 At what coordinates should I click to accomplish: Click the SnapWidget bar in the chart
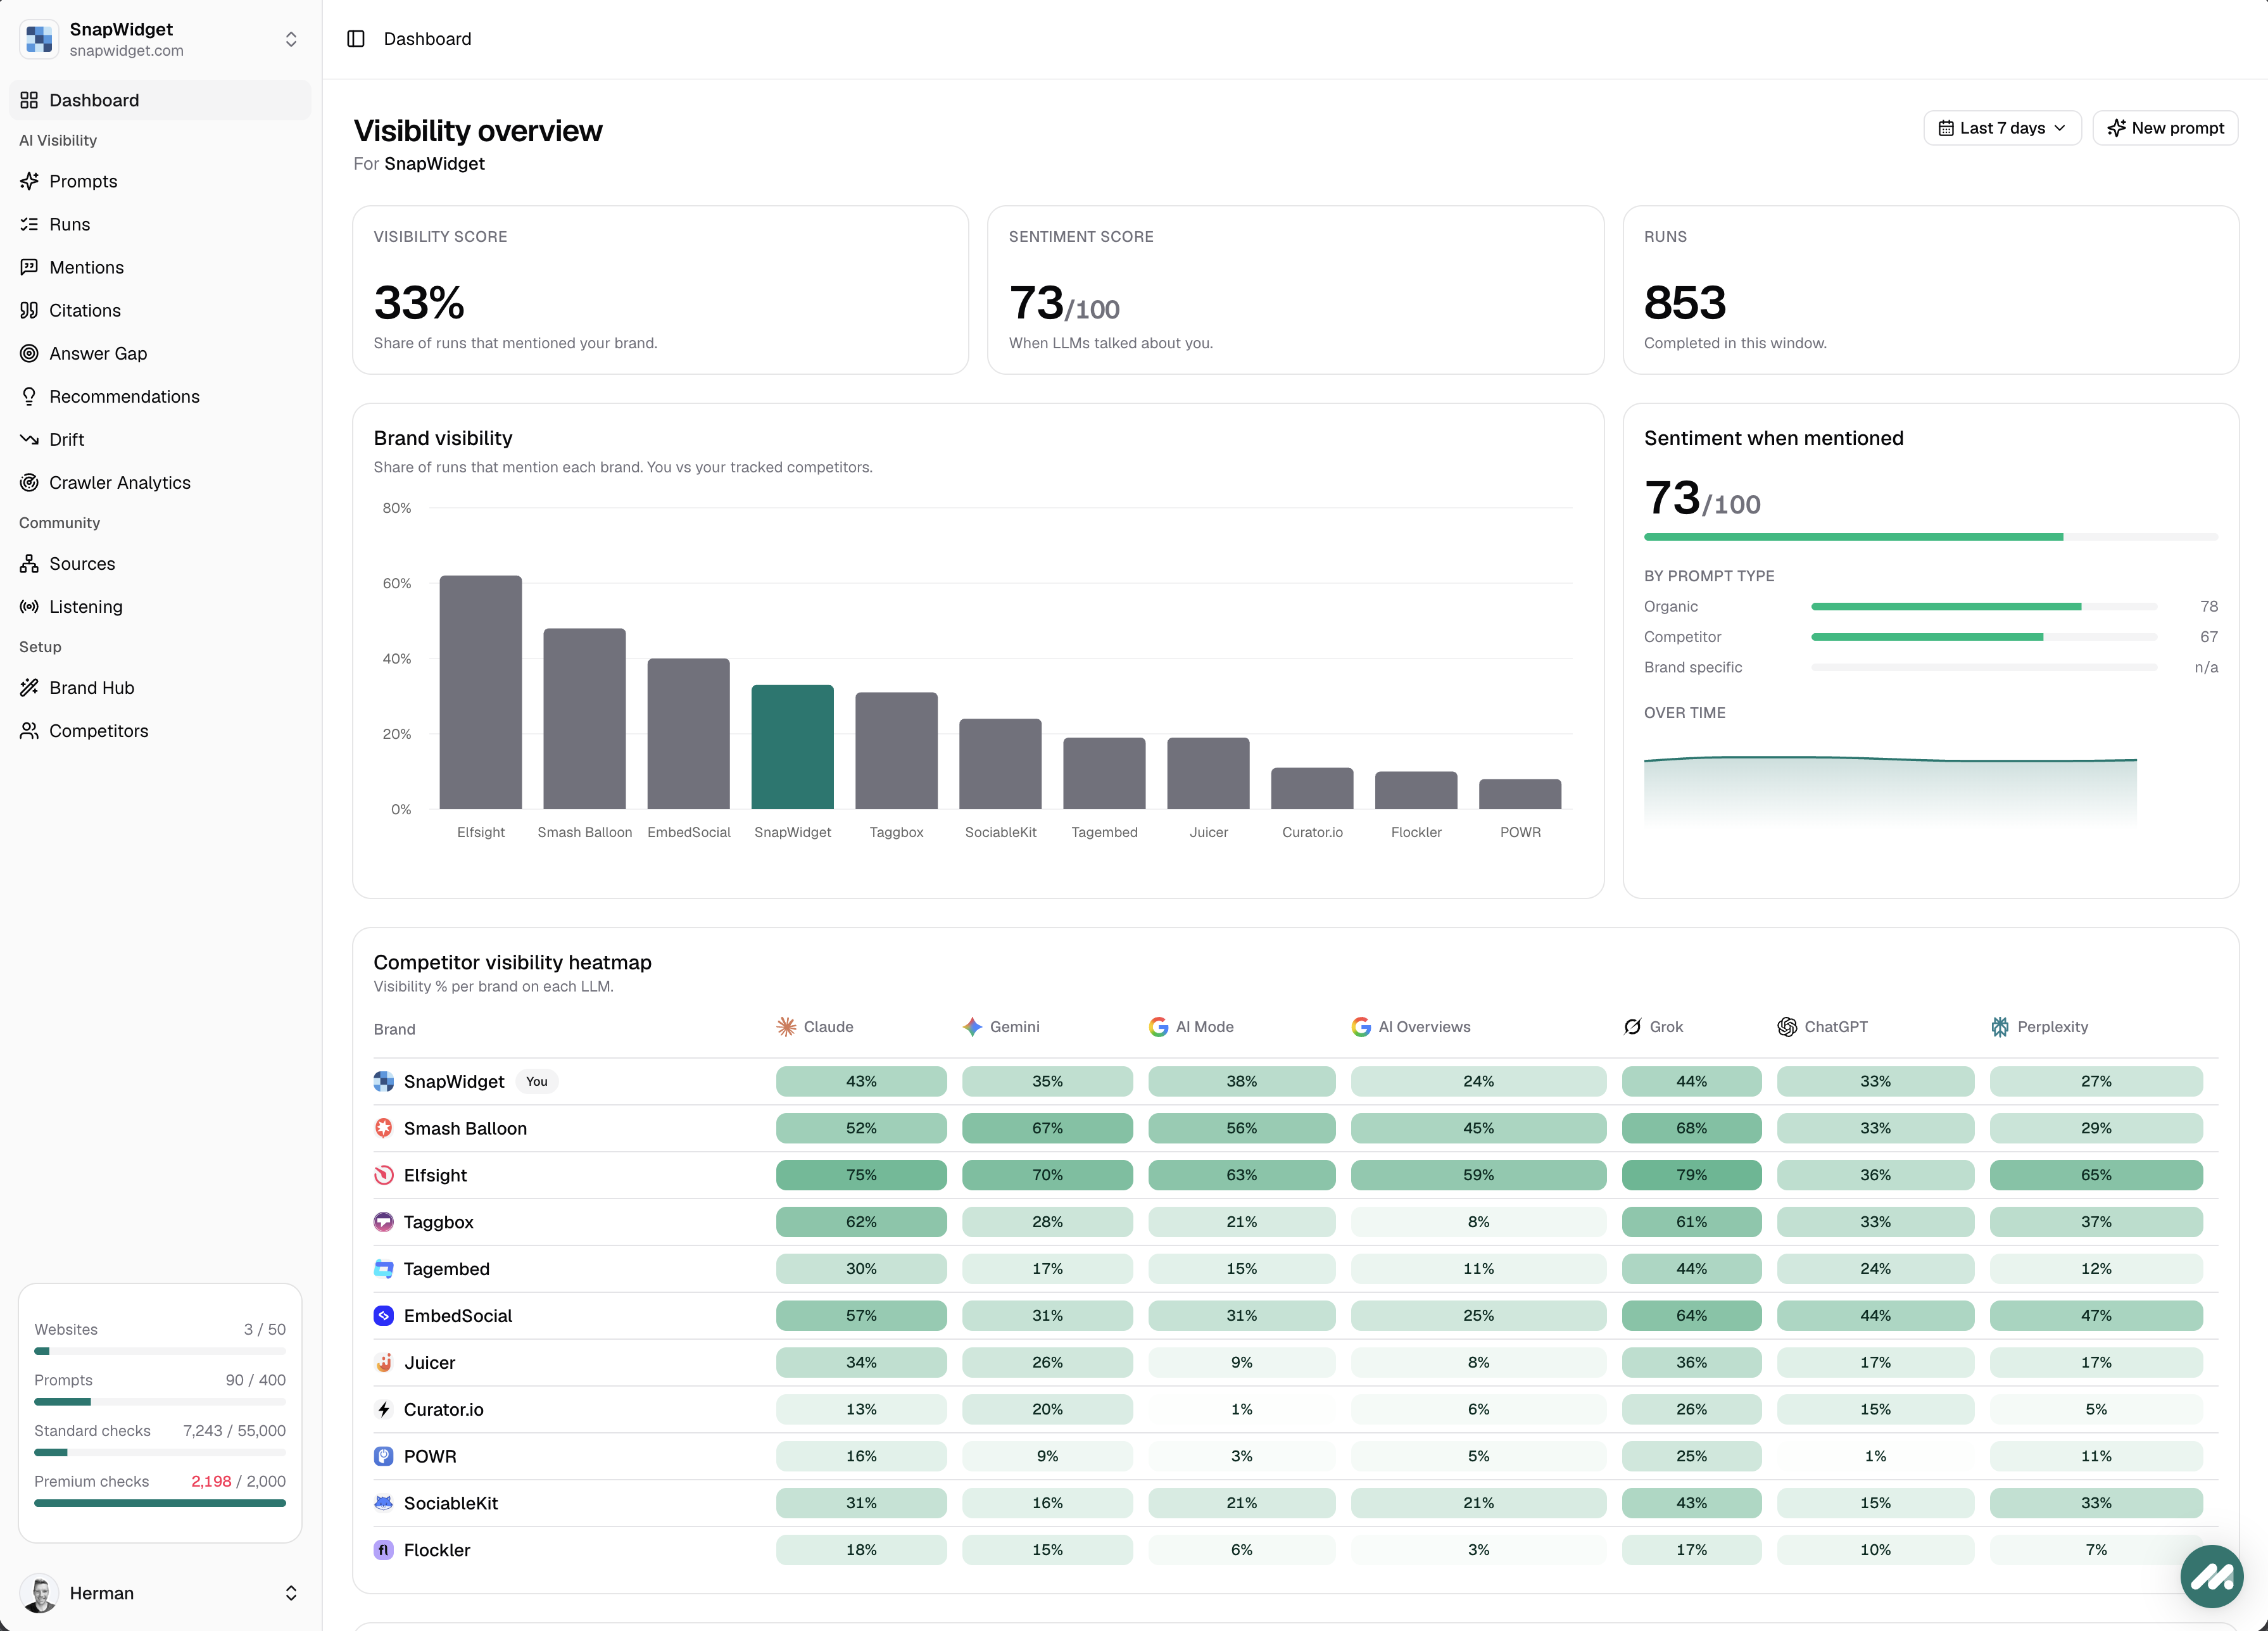point(792,746)
